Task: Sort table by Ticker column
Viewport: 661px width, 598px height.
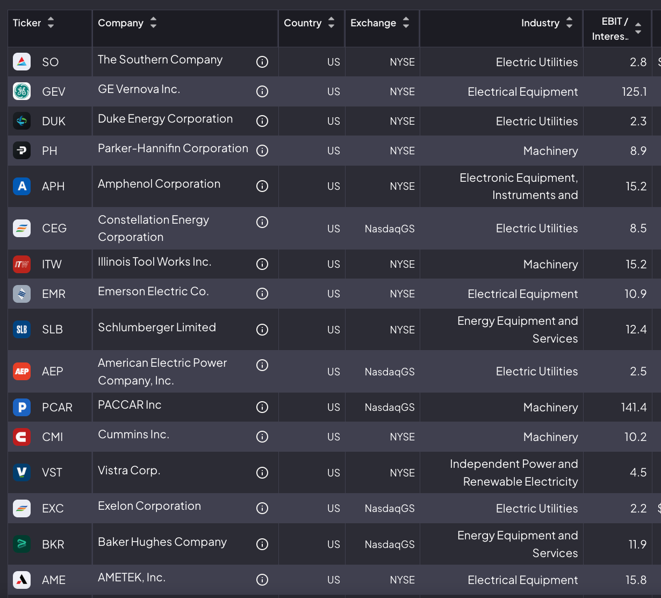Action: 51,23
